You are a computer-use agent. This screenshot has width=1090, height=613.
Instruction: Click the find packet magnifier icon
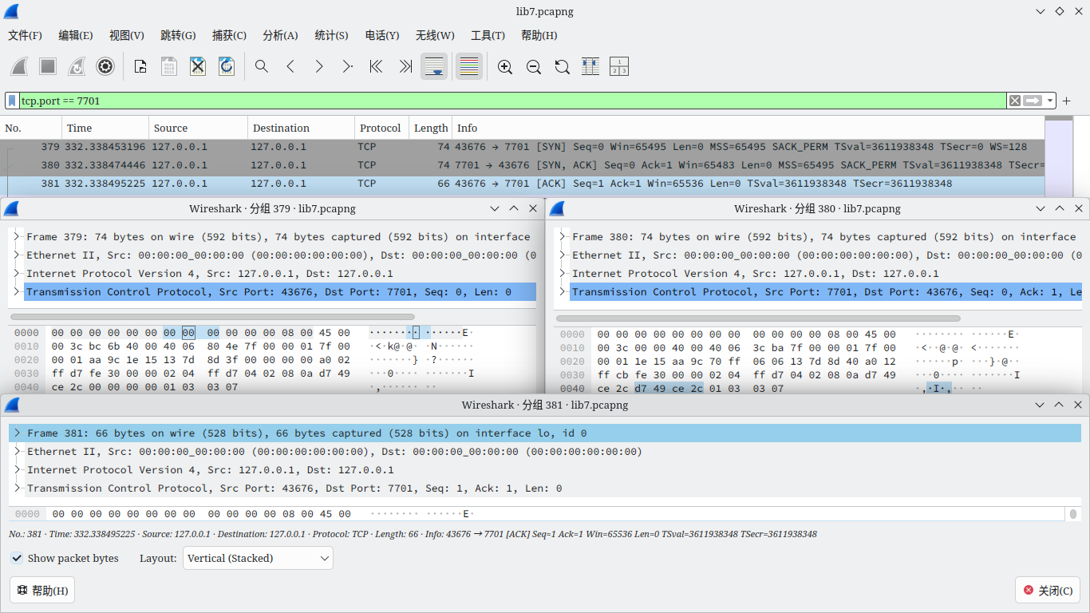tap(262, 66)
